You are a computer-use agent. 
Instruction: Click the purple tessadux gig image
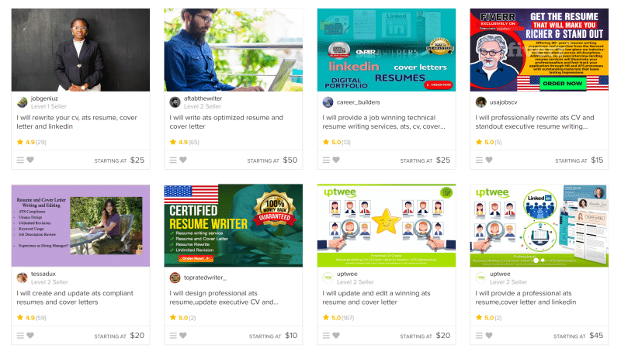click(x=81, y=226)
